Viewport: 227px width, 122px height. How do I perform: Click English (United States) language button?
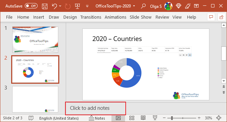[59, 118]
